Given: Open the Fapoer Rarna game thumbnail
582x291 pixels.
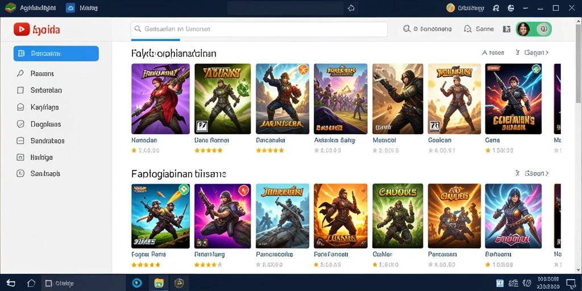Looking at the screenshot, I should [x=160, y=216].
